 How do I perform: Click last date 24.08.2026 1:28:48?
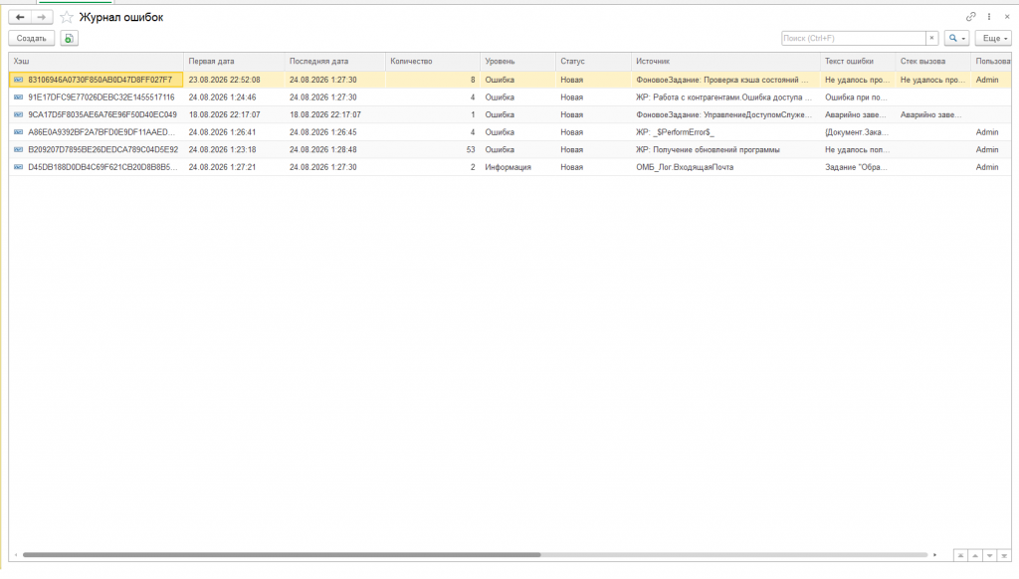323,150
